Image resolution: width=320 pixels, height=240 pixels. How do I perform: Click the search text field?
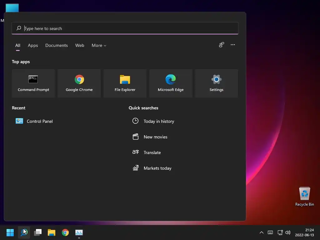point(125,28)
